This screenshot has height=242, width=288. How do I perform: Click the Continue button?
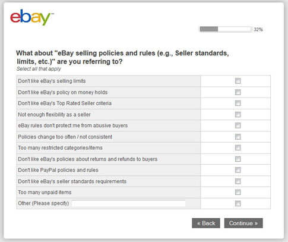point(243,223)
